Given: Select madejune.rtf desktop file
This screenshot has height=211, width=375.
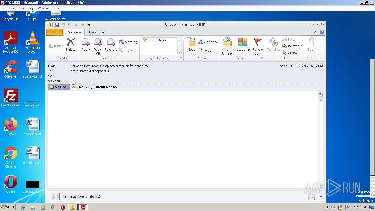Looking at the screenshot, I should 32,155.
